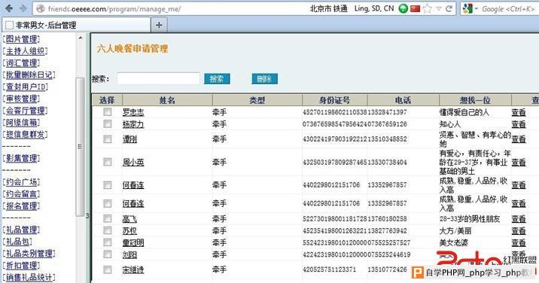Viewport: 539px width, 283px height.
Task: Click the 搜索 text input field
Action: [158, 79]
